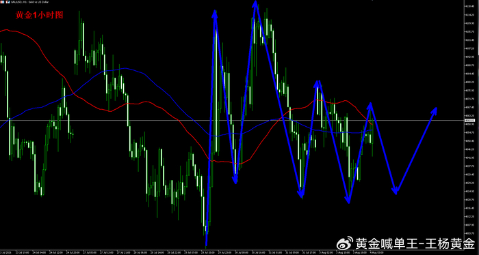Select the final upward blue forecast arrow
Viewport: 479px width, 255px height.
416,150
